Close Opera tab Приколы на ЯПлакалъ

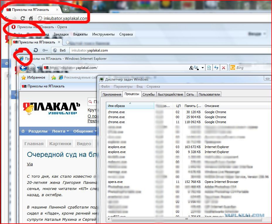pyautogui.click(x=59, y=42)
